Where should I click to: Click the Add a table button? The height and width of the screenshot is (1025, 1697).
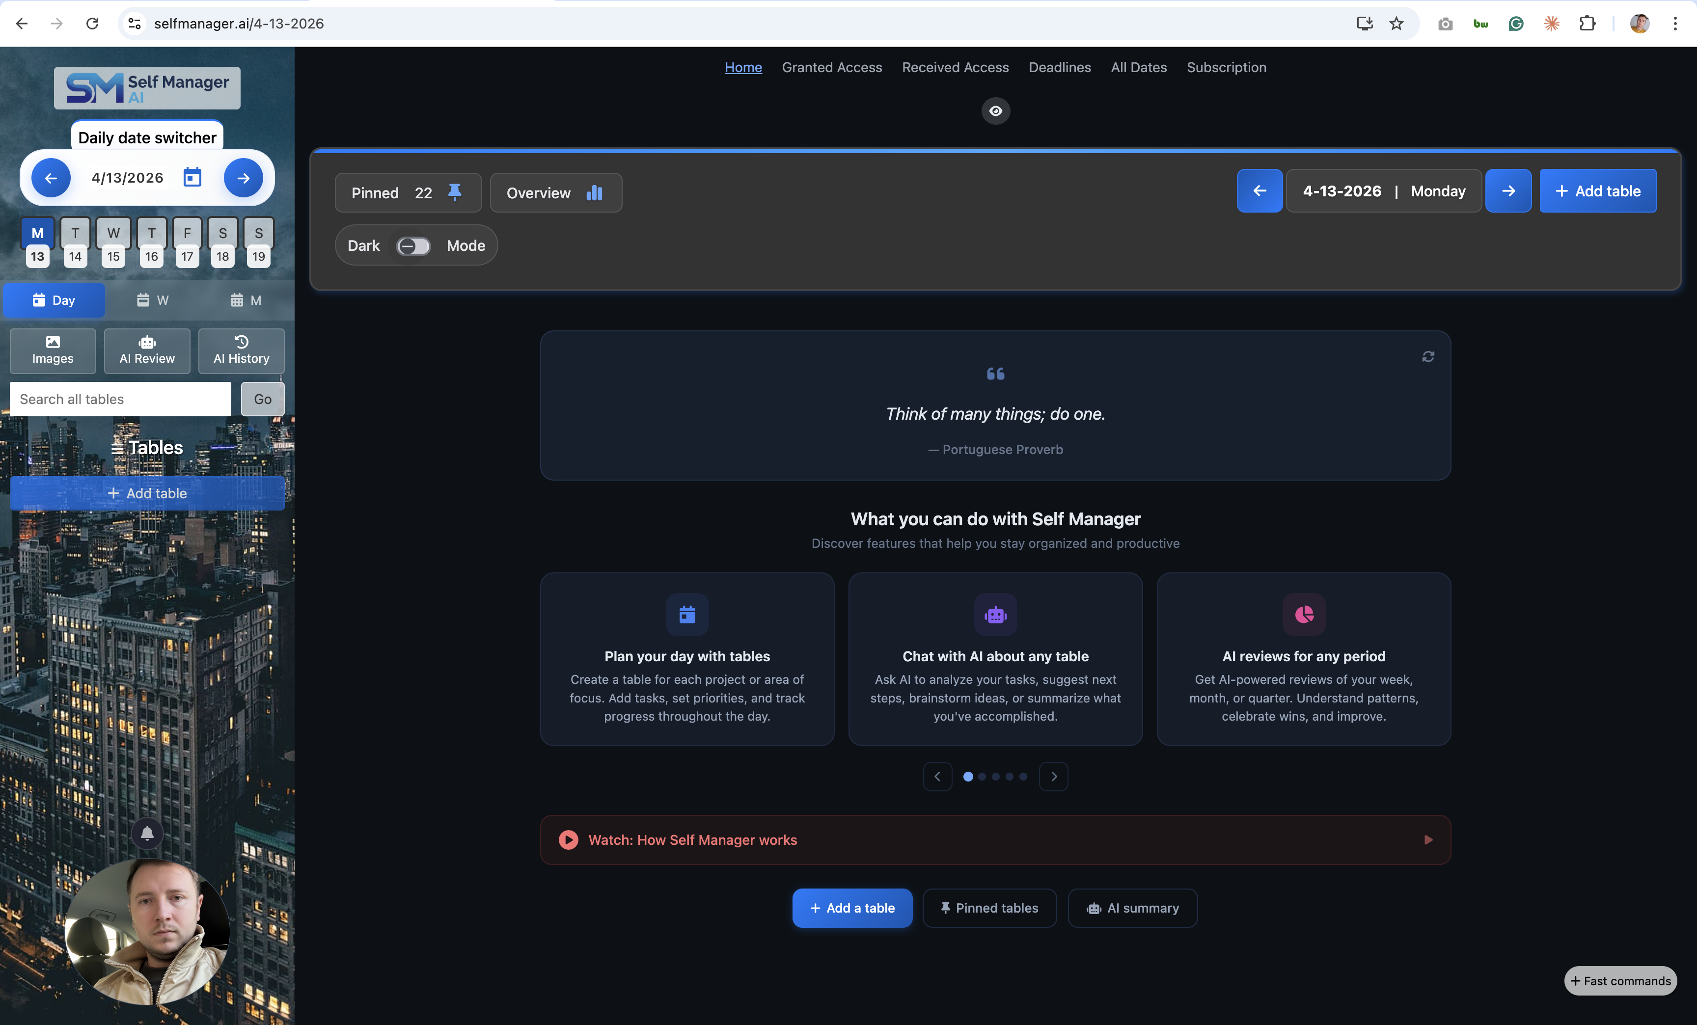click(x=851, y=907)
